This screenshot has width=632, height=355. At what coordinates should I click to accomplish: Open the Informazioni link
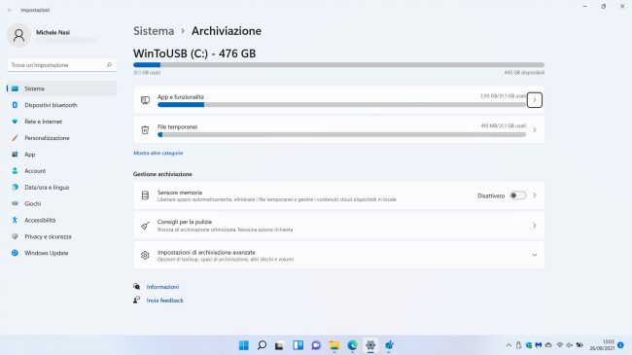pos(162,287)
